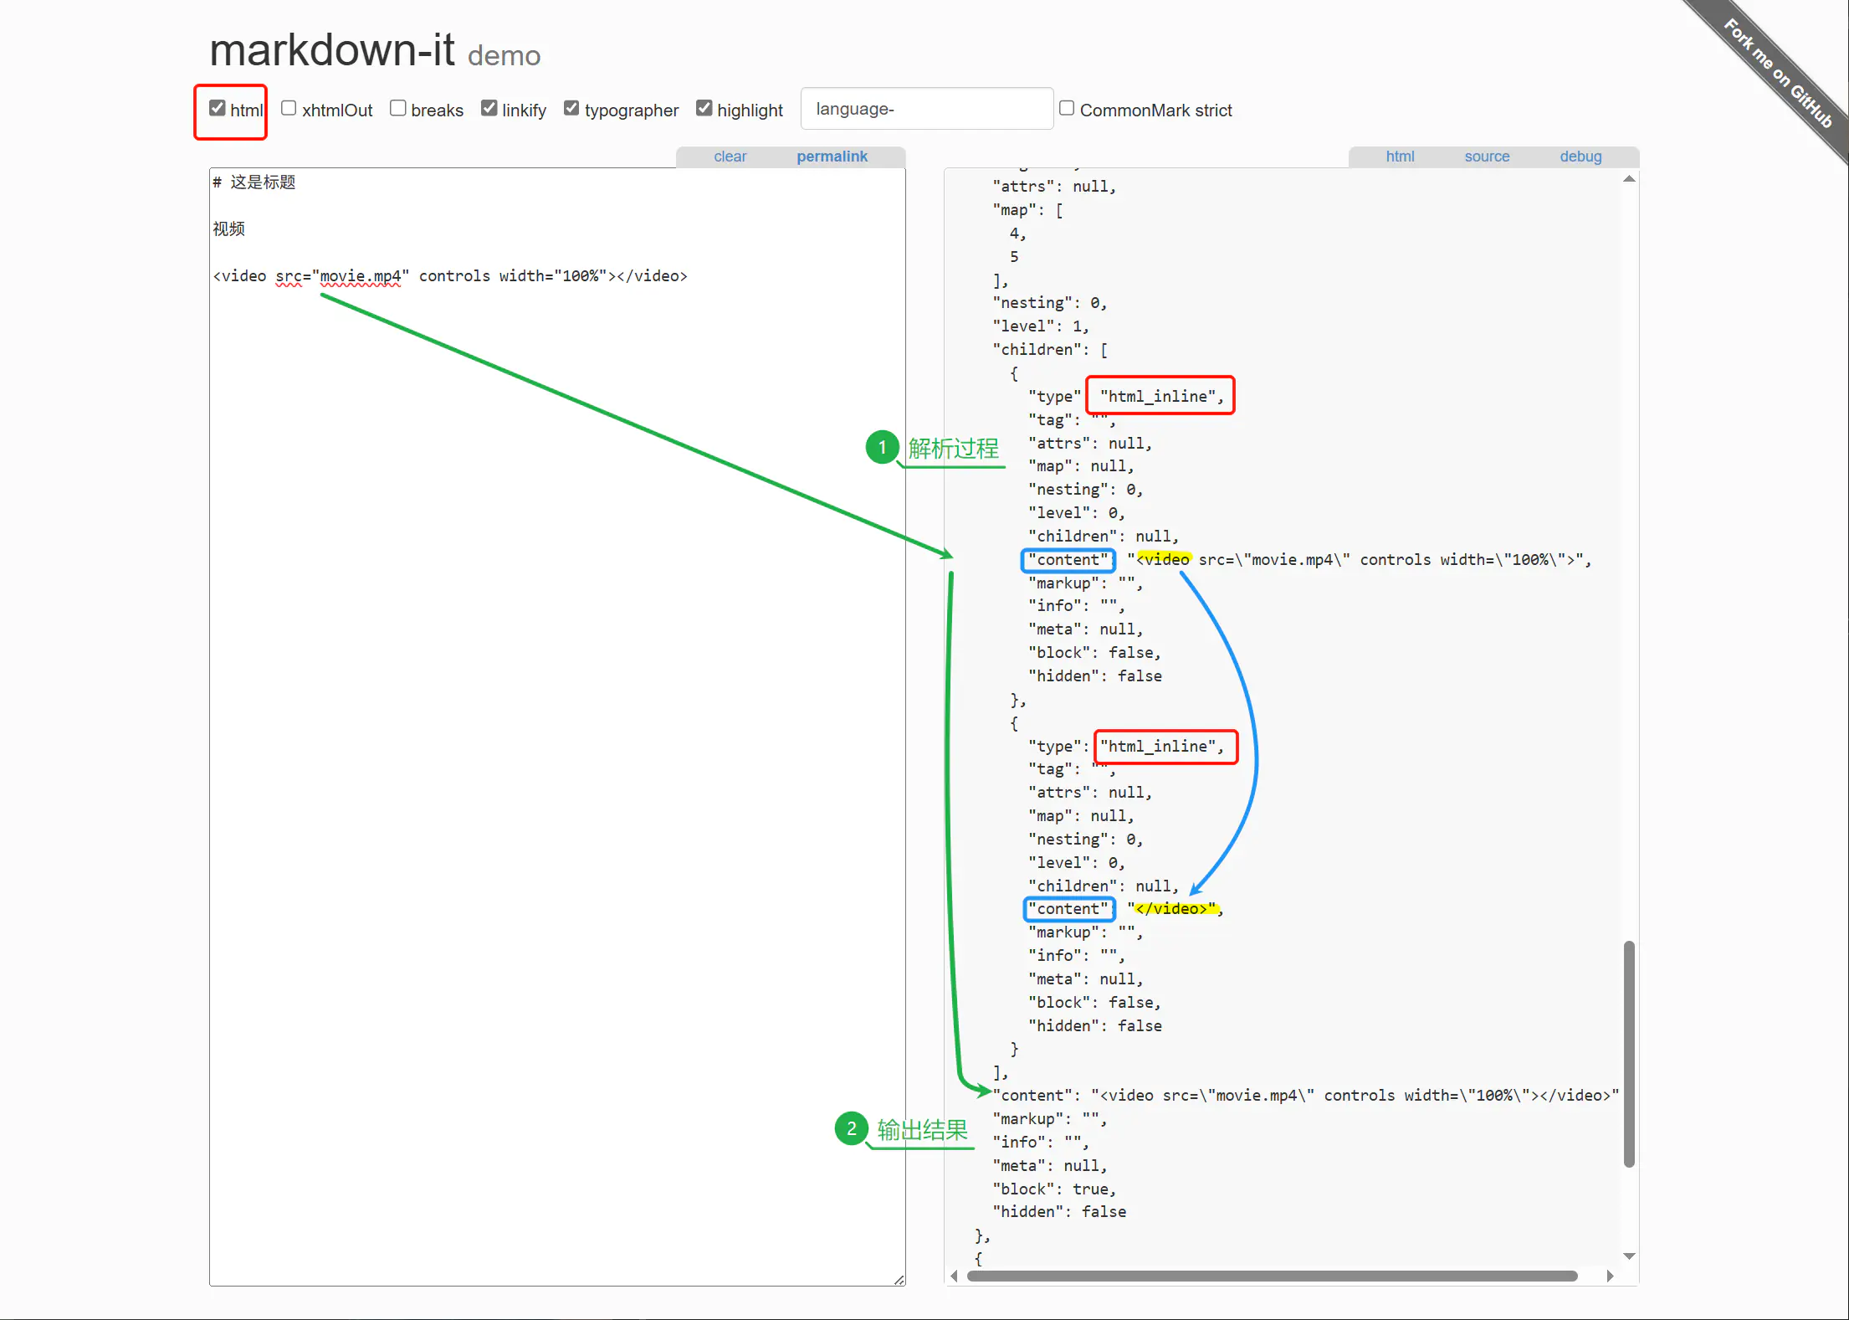Click the output scroll-down arrow
Viewport: 1849px width, 1320px height.
coord(1629,1256)
